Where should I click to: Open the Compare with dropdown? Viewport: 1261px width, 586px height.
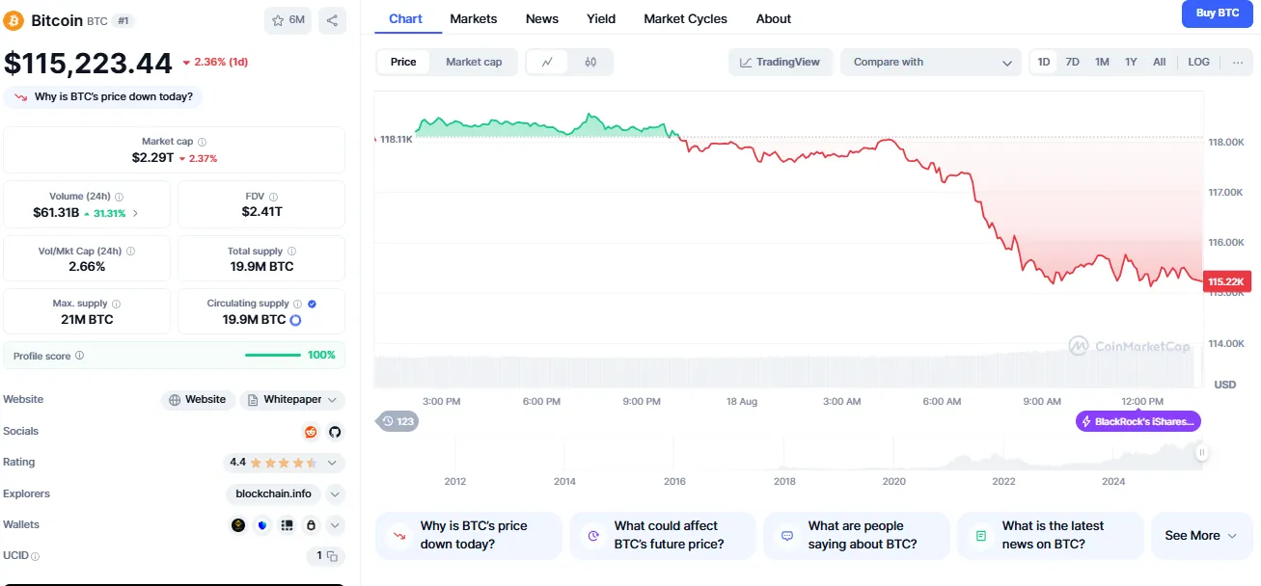(x=931, y=62)
